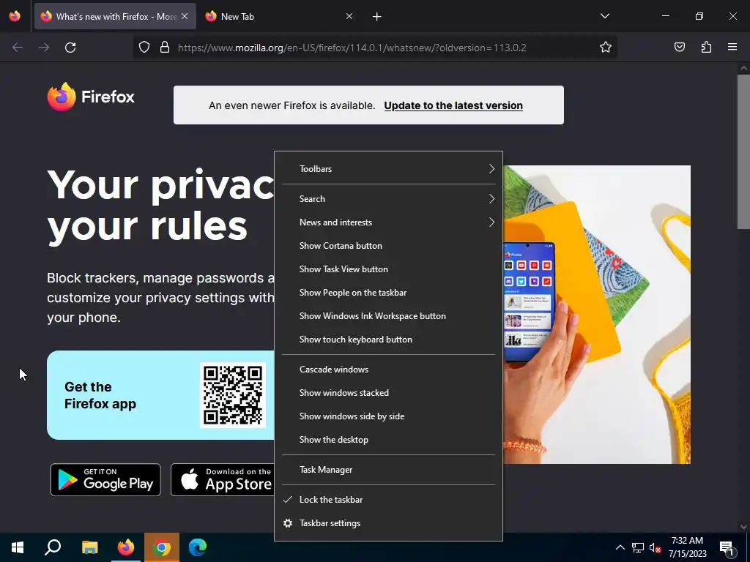The height and width of the screenshot is (562, 750).
Task: Click the phone and tote bag hero image
Action: (596, 315)
